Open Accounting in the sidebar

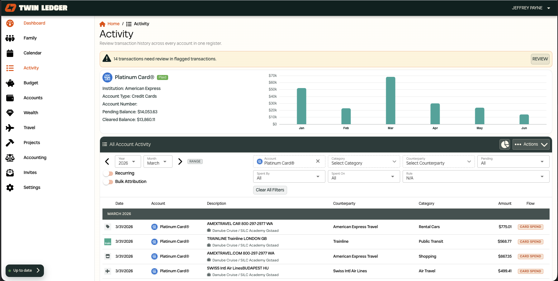[x=35, y=157]
